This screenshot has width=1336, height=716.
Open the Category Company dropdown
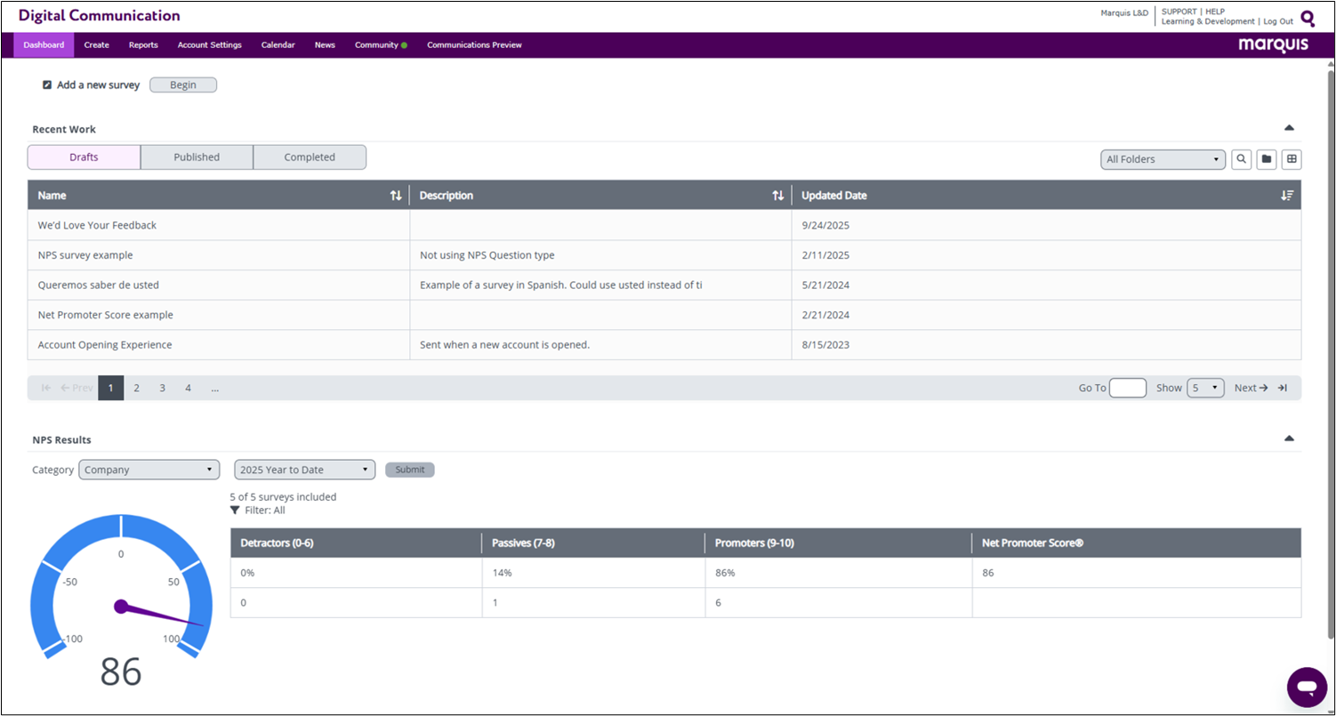coord(149,470)
